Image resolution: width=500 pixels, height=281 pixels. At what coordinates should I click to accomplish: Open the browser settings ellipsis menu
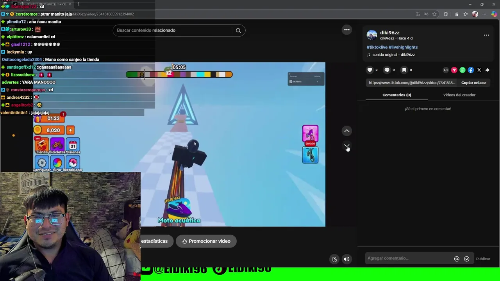(x=485, y=14)
